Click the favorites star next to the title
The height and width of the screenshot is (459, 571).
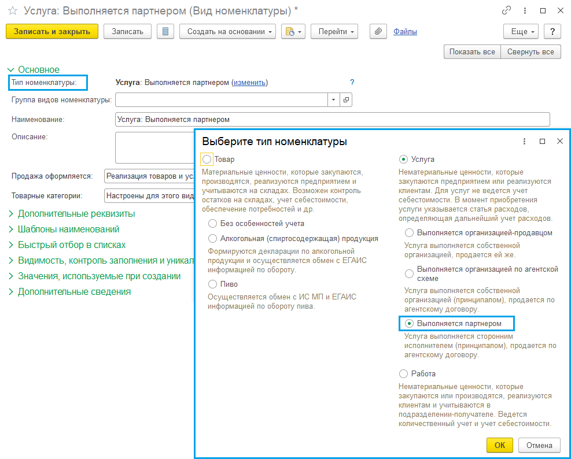[12, 10]
